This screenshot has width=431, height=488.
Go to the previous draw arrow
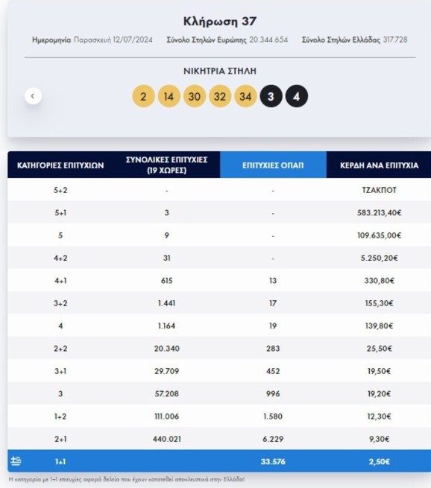click(33, 96)
